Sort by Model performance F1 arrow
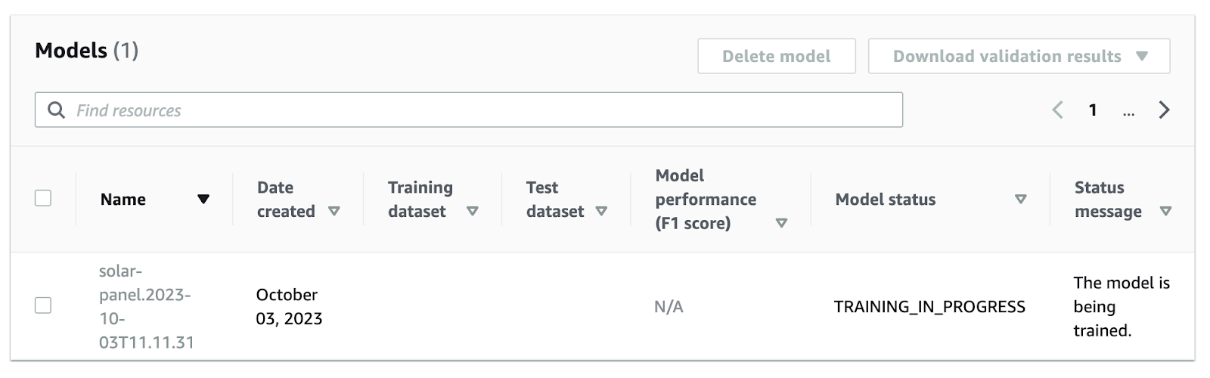 pyautogui.click(x=782, y=224)
